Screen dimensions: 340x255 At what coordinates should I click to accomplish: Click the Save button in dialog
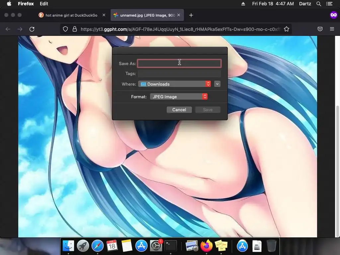tap(208, 110)
